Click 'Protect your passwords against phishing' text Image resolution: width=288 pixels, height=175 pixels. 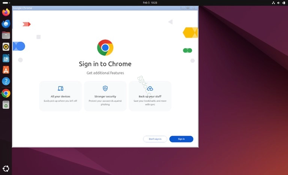(x=105, y=103)
